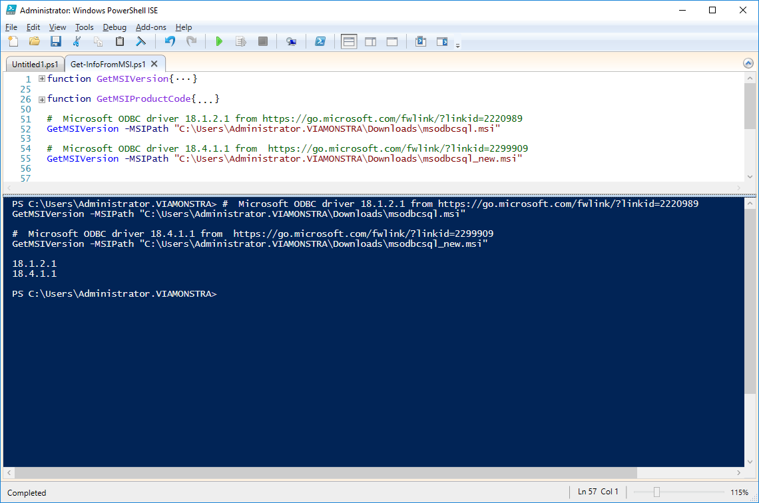759x503 pixels.
Task: Open a new remote PowerShell tab
Action: pyautogui.click(x=291, y=42)
